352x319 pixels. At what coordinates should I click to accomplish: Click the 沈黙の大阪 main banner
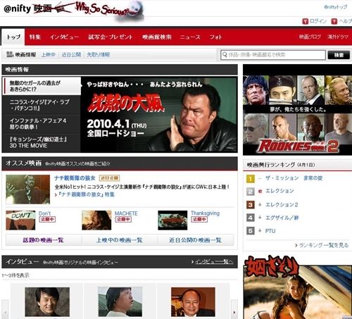[159, 115]
